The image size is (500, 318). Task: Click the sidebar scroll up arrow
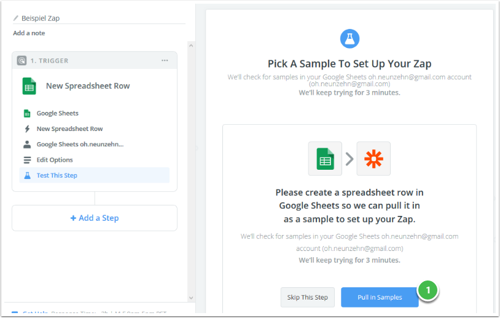pos(191,46)
